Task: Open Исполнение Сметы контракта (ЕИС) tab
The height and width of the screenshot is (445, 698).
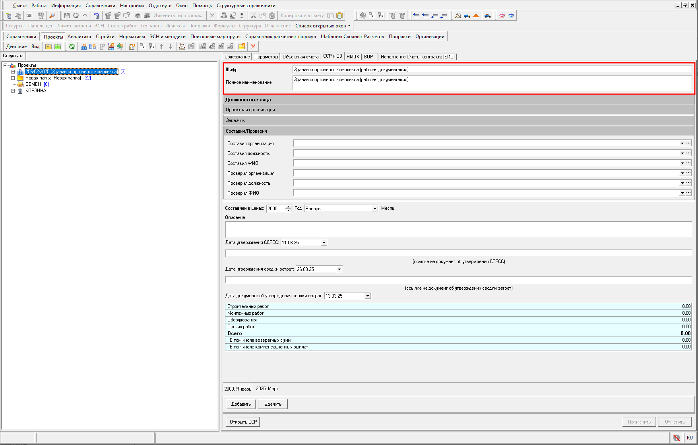Action: click(417, 57)
